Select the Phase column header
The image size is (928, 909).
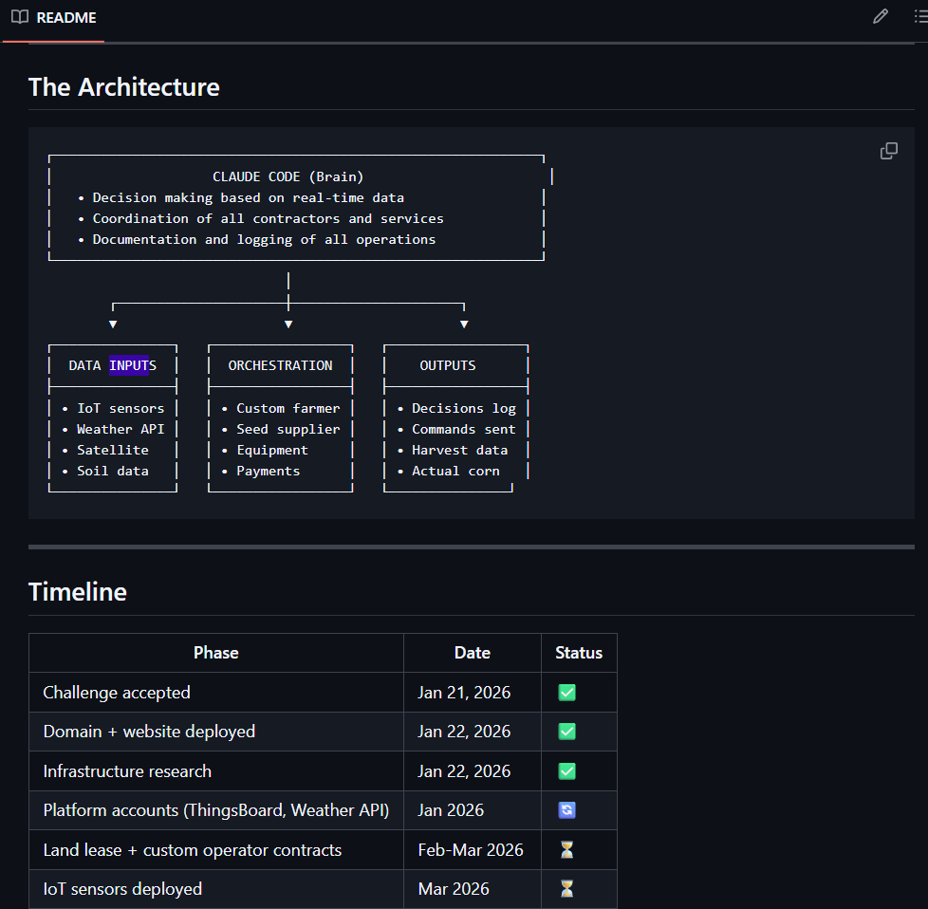click(x=215, y=653)
